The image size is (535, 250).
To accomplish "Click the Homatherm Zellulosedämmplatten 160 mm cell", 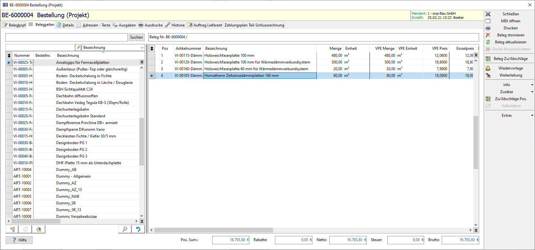I will pos(260,76).
